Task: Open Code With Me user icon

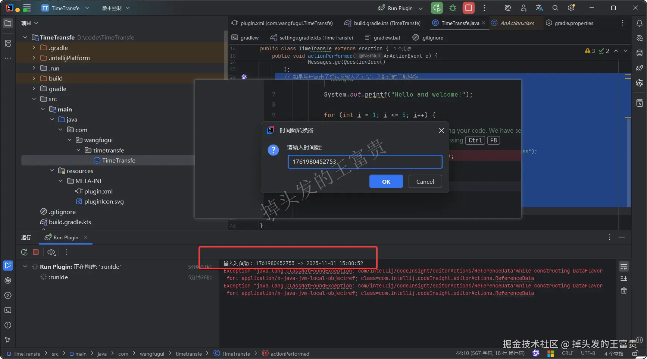Action: 523,8
